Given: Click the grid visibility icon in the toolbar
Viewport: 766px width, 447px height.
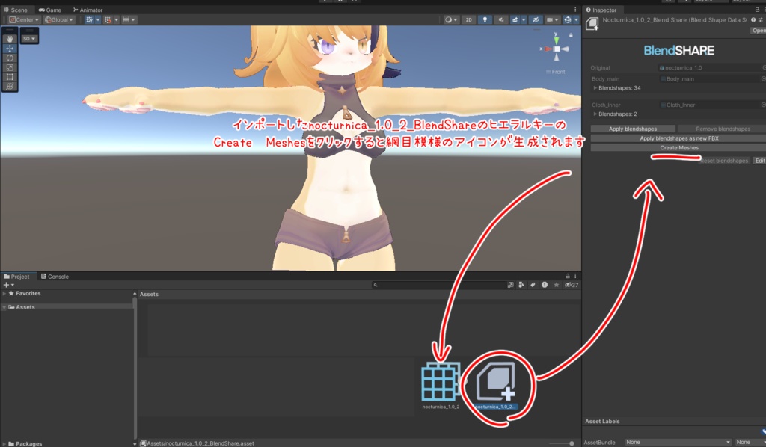Looking at the screenshot, I should [91, 19].
